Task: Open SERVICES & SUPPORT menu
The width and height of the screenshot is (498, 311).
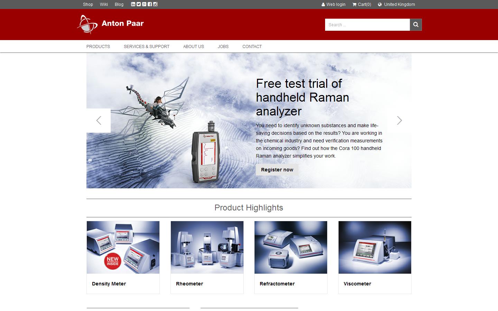Action: tap(147, 47)
